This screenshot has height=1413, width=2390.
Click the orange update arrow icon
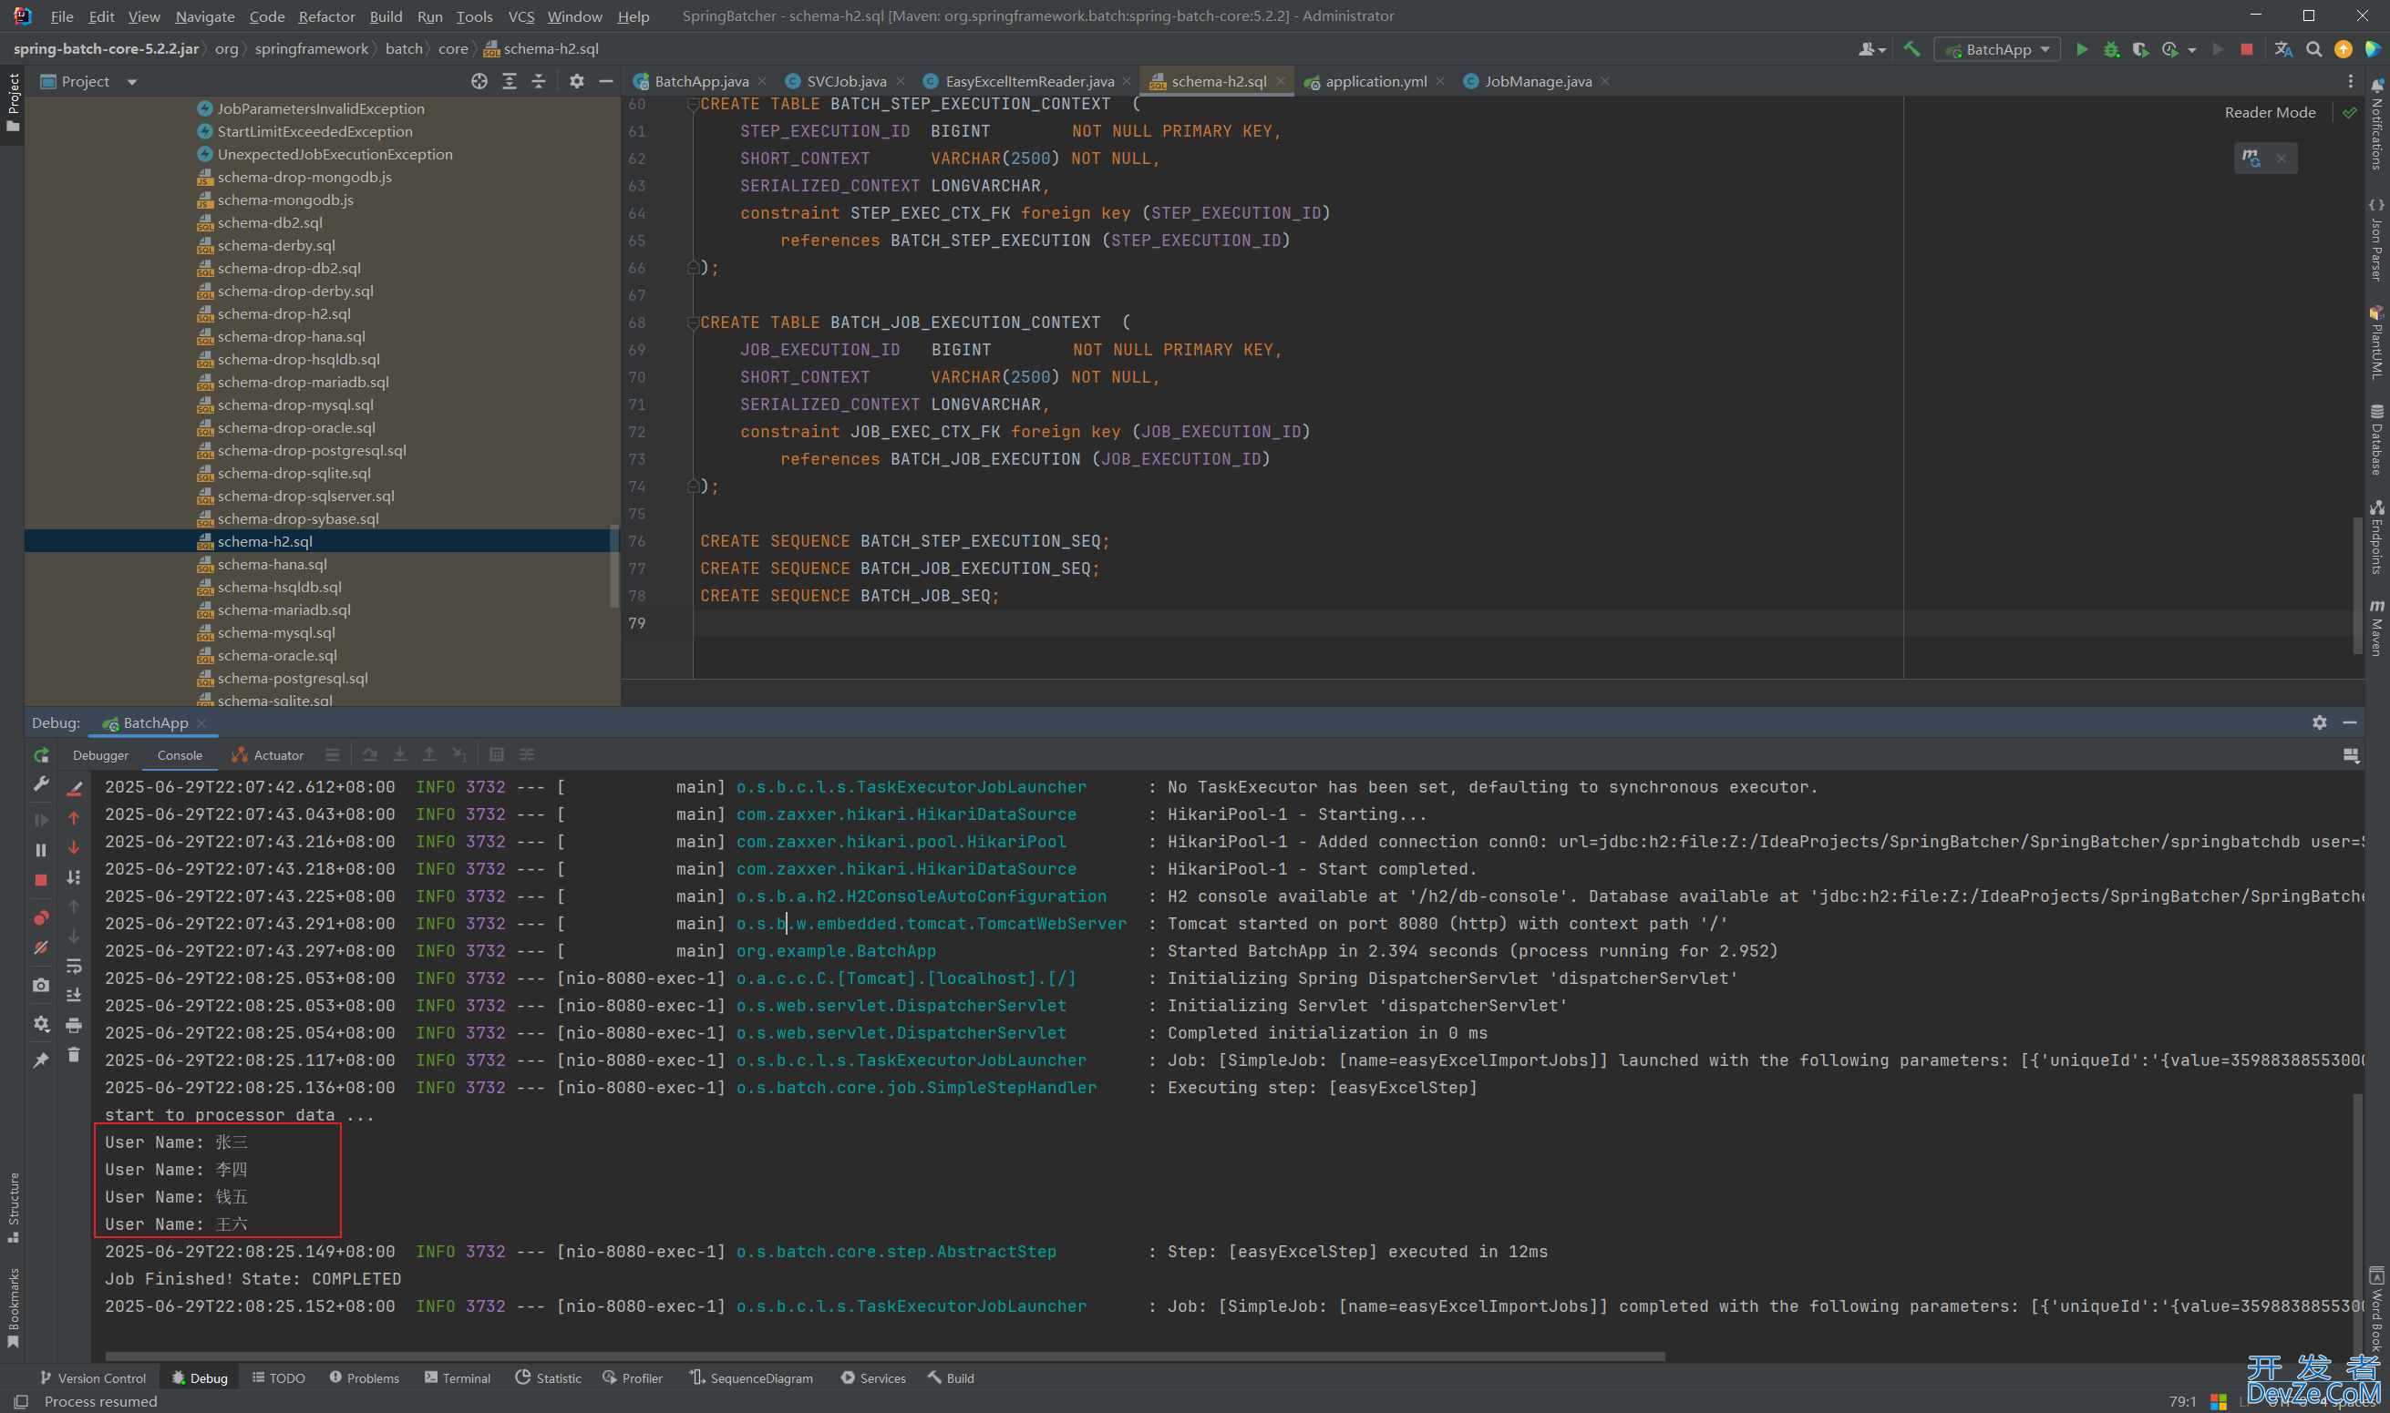(2344, 49)
